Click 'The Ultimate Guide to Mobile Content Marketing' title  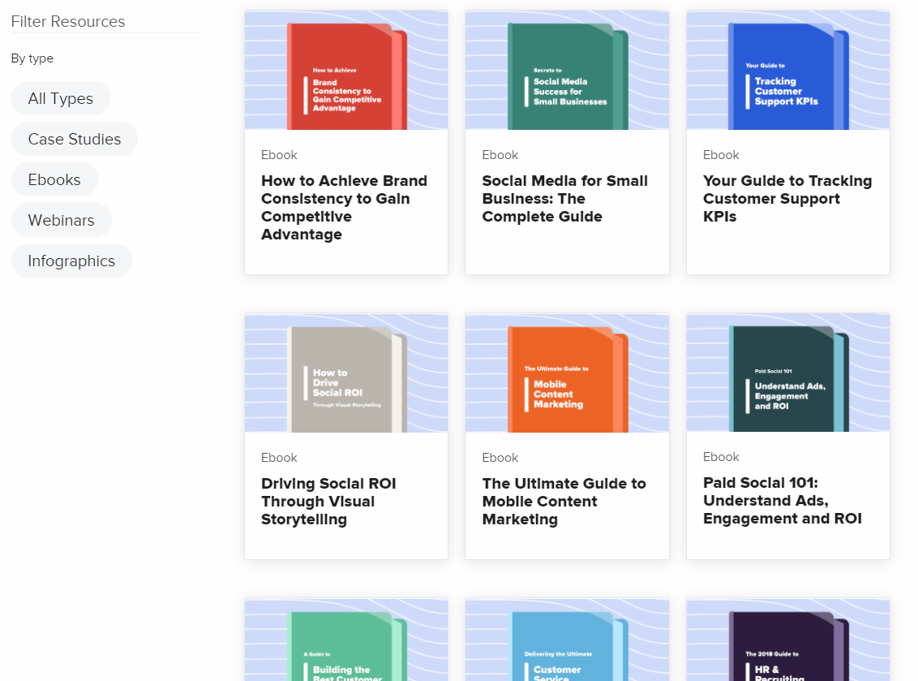(564, 501)
